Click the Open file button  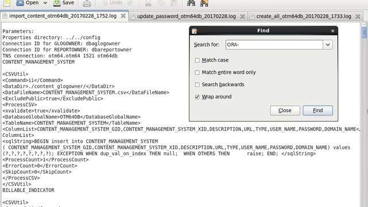28,3
